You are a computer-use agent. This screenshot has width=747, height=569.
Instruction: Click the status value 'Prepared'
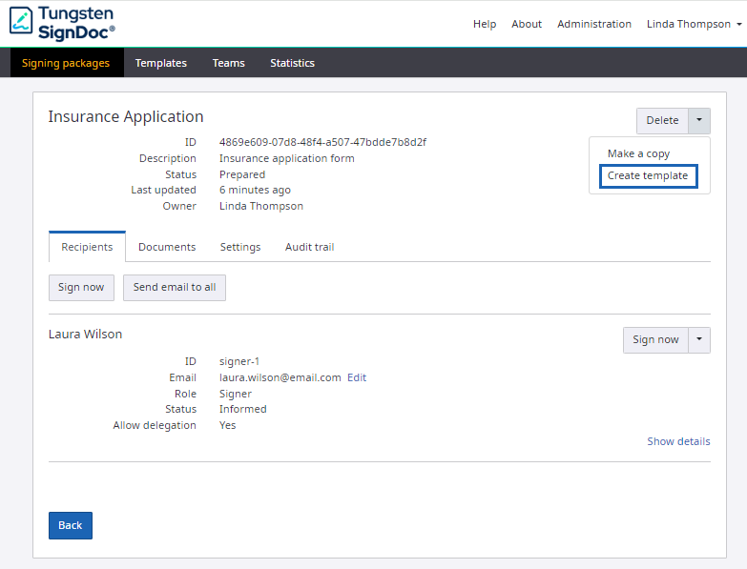242,174
